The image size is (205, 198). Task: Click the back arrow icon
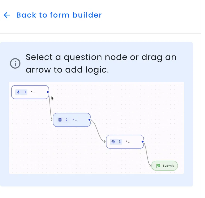[7, 15]
